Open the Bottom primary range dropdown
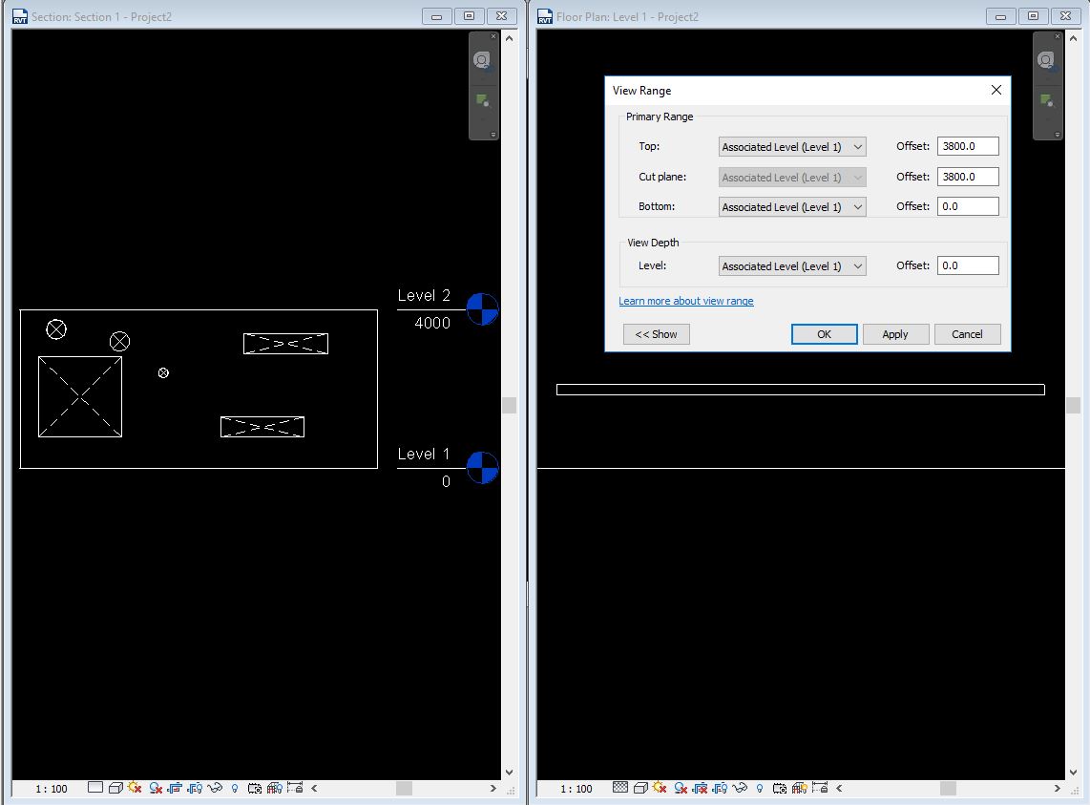 click(x=791, y=206)
